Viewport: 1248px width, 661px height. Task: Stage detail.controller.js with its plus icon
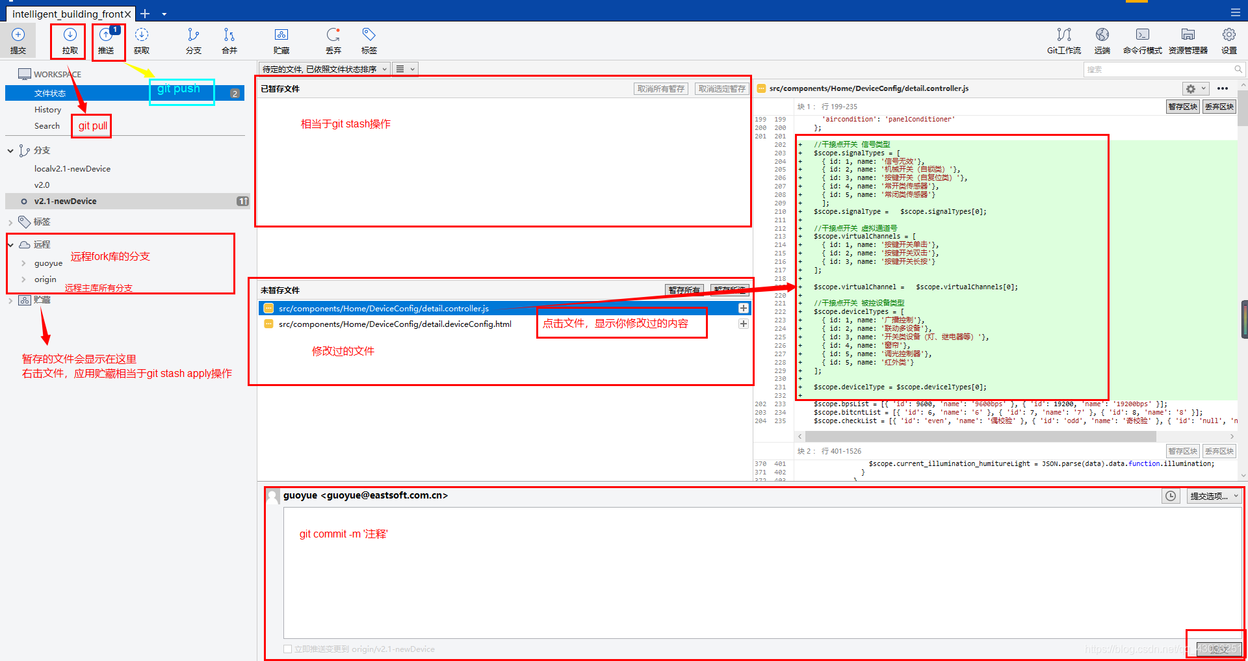tap(743, 308)
